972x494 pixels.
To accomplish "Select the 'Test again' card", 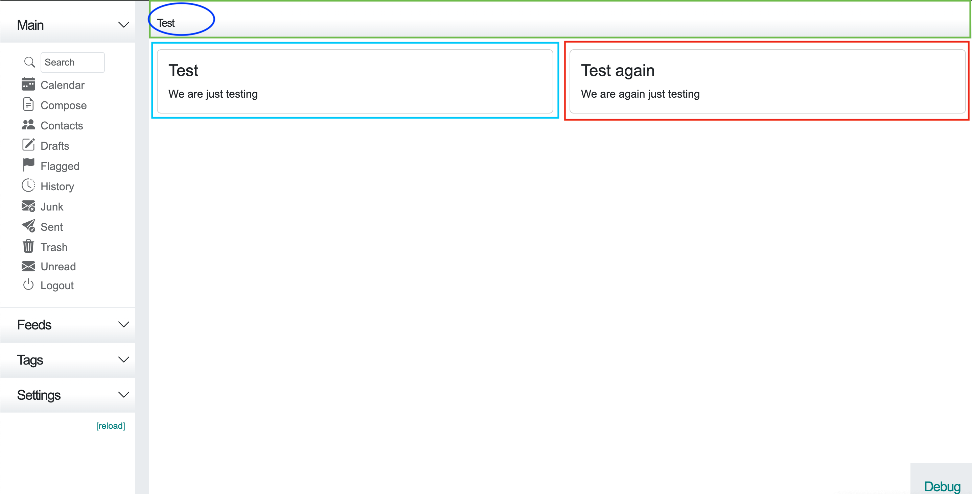I will click(767, 81).
